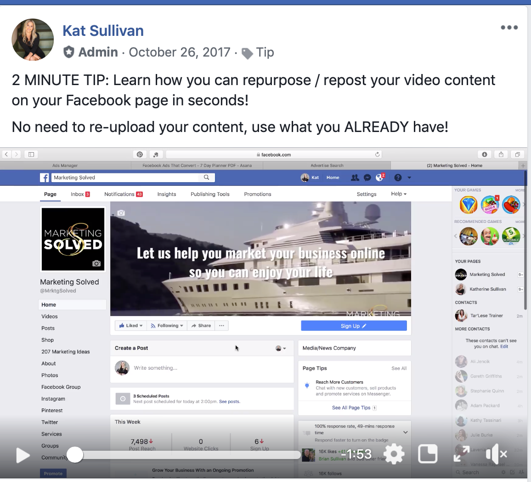Viewport: 531px width, 482px height.
Task: Click Safari's forward arrow
Action: point(16,155)
